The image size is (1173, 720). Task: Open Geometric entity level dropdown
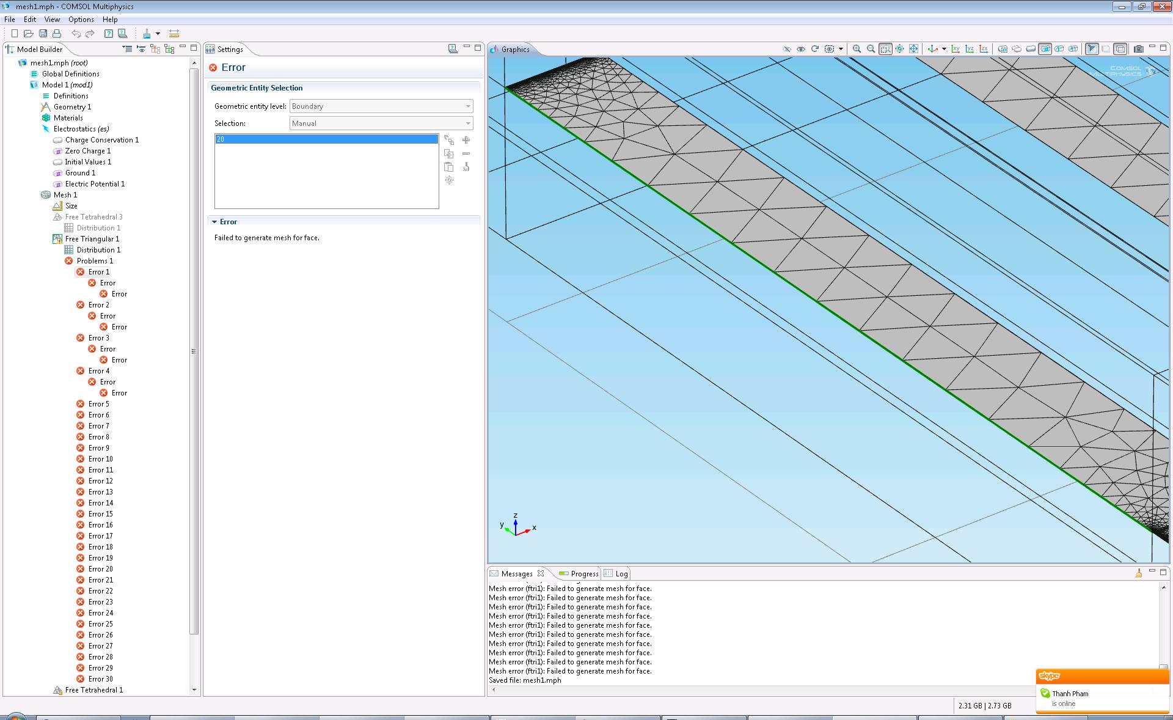[381, 106]
